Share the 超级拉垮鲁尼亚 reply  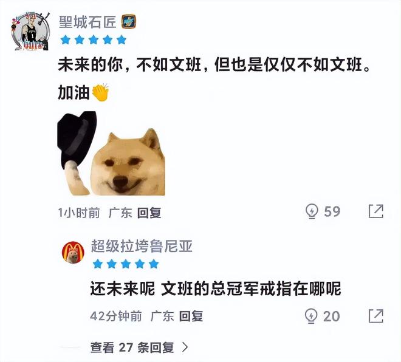pos(376,316)
